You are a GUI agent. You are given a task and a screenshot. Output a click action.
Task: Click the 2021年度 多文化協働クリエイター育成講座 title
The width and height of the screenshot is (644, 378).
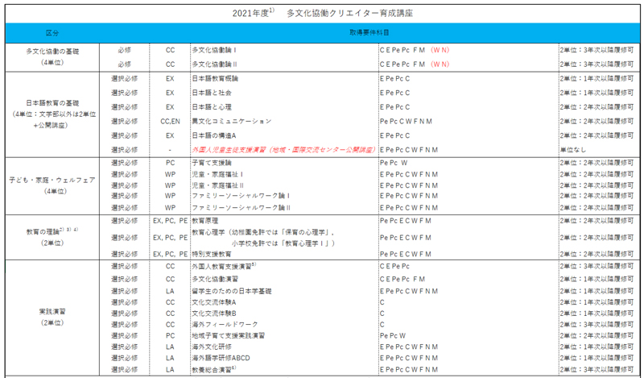(x=322, y=14)
